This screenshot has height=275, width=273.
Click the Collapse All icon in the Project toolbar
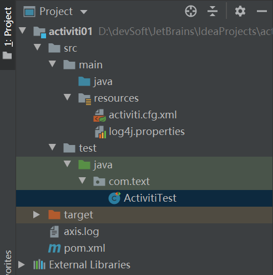(x=213, y=11)
